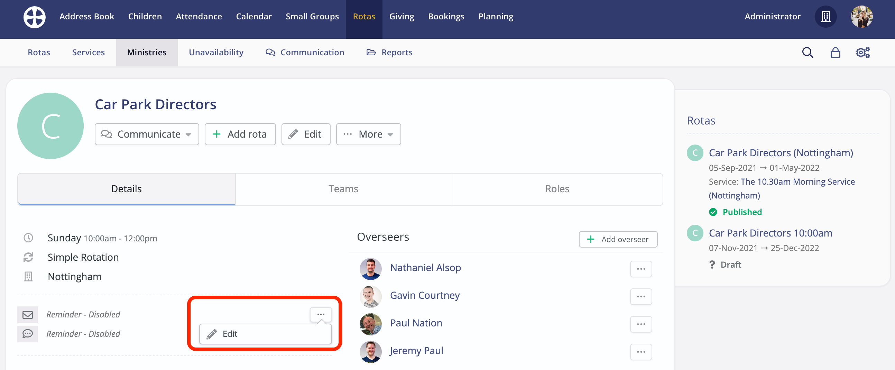This screenshot has width=895, height=370.
Task: Open the ellipsis menu beside Paul Nation
Action: tap(641, 324)
